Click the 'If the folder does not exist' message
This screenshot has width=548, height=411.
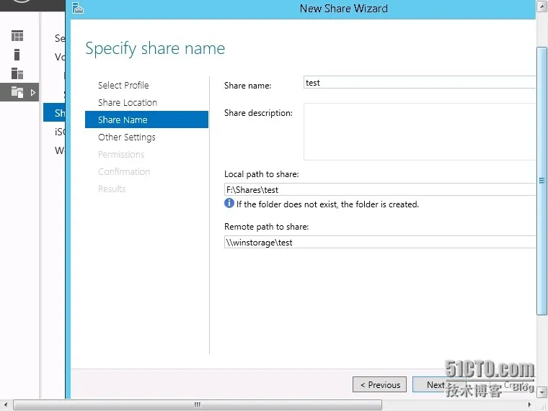(x=327, y=204)
